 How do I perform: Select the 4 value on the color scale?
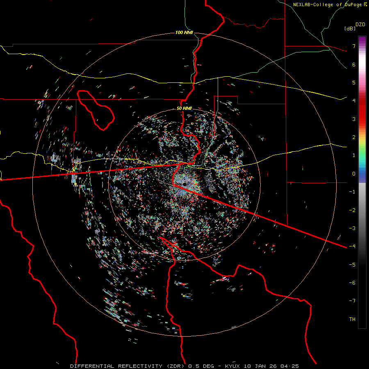click(x=354, y=101)
